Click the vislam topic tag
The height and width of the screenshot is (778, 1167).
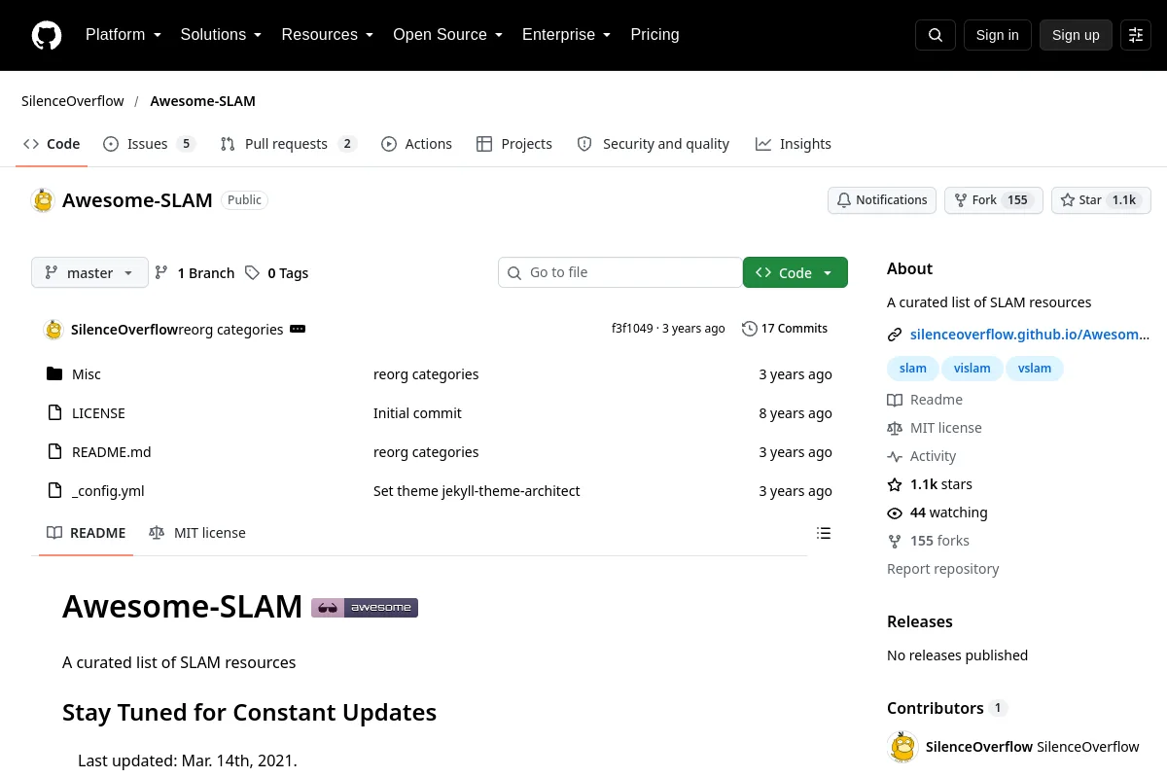tap(972, 369)
